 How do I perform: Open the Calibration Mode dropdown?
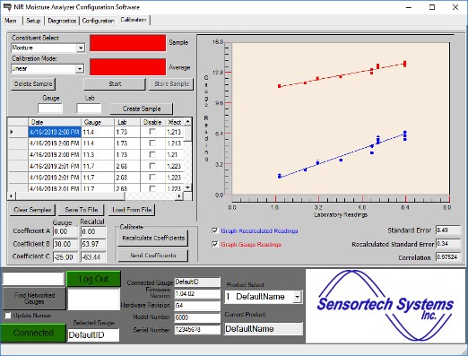80,69
